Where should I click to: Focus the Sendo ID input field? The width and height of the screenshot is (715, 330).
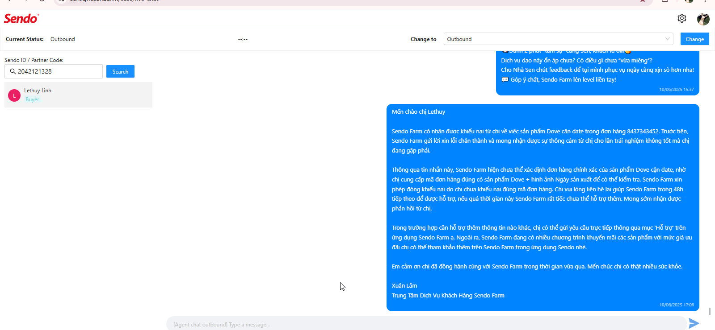click(x=54, y=71)
